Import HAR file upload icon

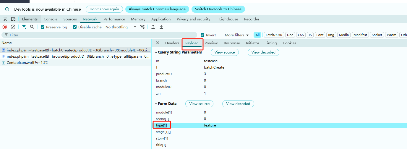click(x=153, y=27)
